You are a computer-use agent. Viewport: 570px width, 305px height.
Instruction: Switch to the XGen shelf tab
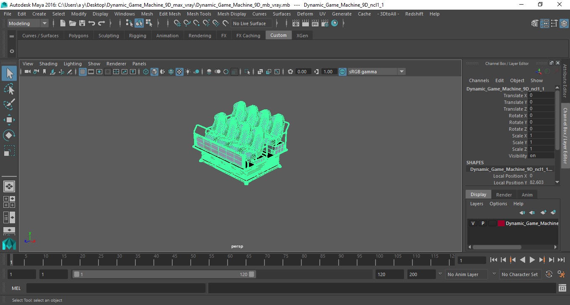click(302, 36)
